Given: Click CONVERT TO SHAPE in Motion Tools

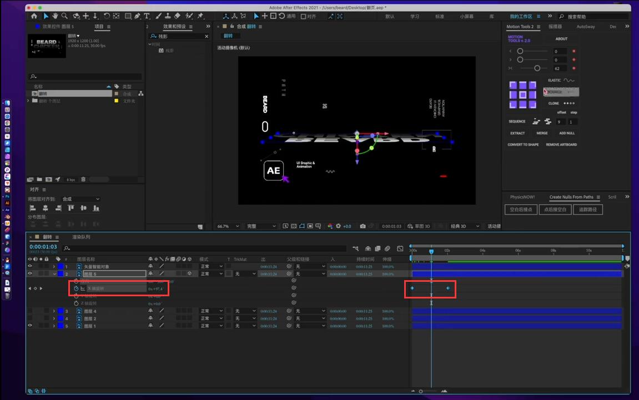Looking at the screenshot, I should coord(523,145).
